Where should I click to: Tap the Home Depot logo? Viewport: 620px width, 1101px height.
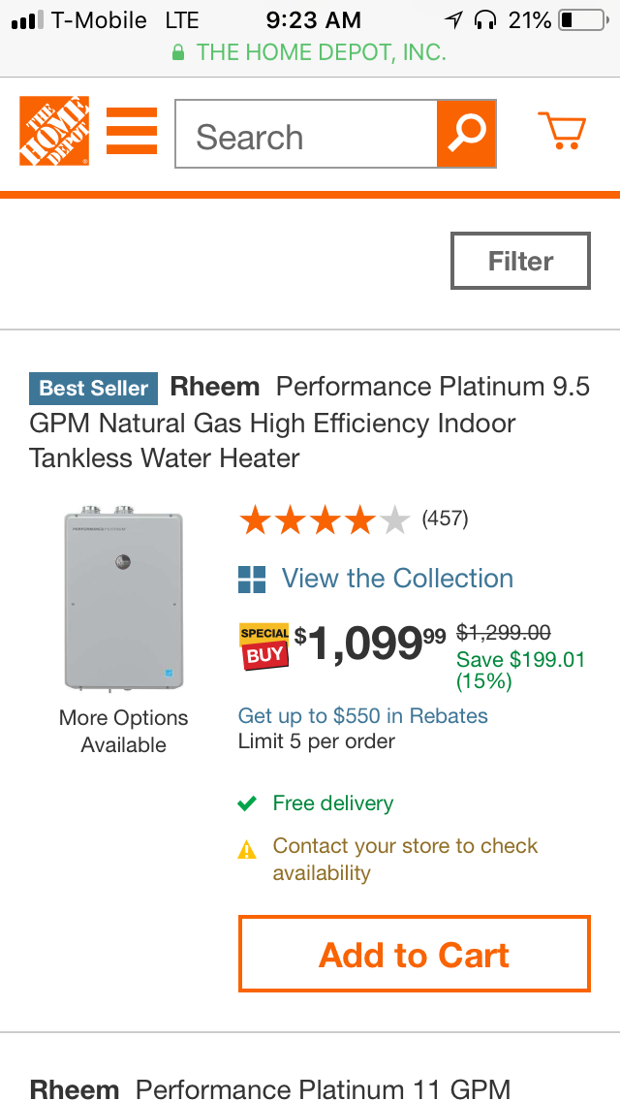pyautogui.click(x=54, y=131)
